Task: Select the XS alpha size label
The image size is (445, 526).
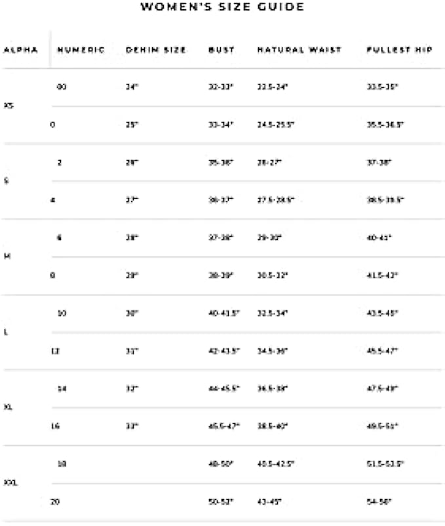Action: [9, 105]
